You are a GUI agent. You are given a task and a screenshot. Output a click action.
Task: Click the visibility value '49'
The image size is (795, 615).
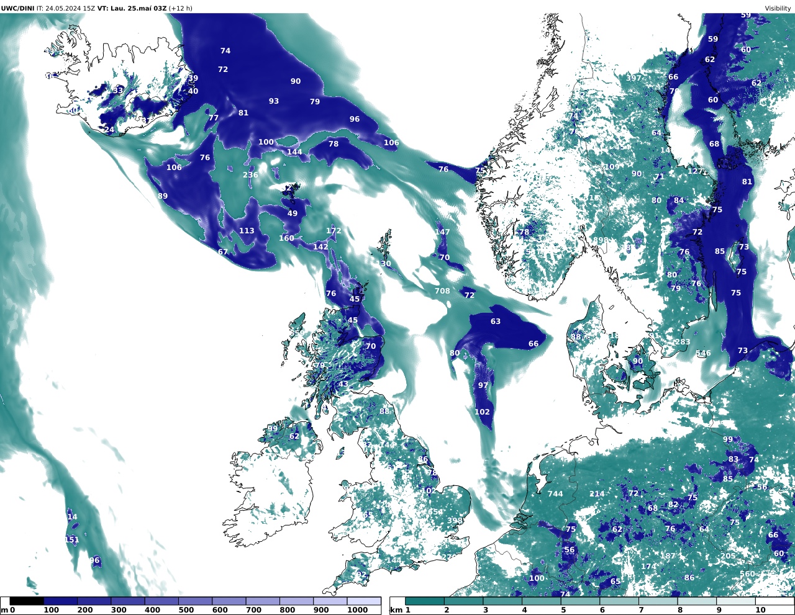tap(293, 213)
